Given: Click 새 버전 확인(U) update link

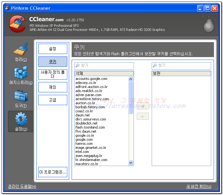Looking at the screenshot, I should pos(199,186).
